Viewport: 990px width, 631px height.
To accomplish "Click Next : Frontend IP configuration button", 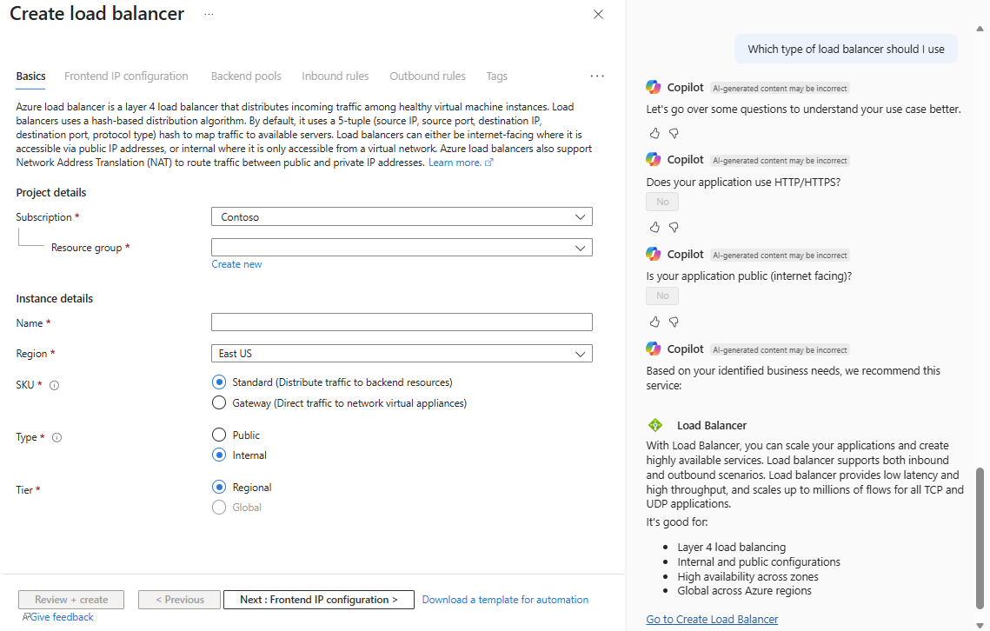I will pos(318,600).
